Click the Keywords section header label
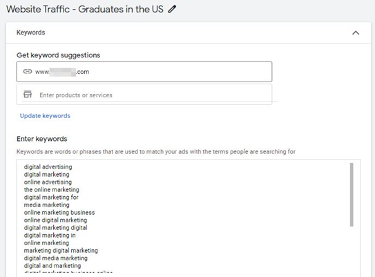Image resolution: width=375 pixels, height=277 pixels. coord(30,32)
